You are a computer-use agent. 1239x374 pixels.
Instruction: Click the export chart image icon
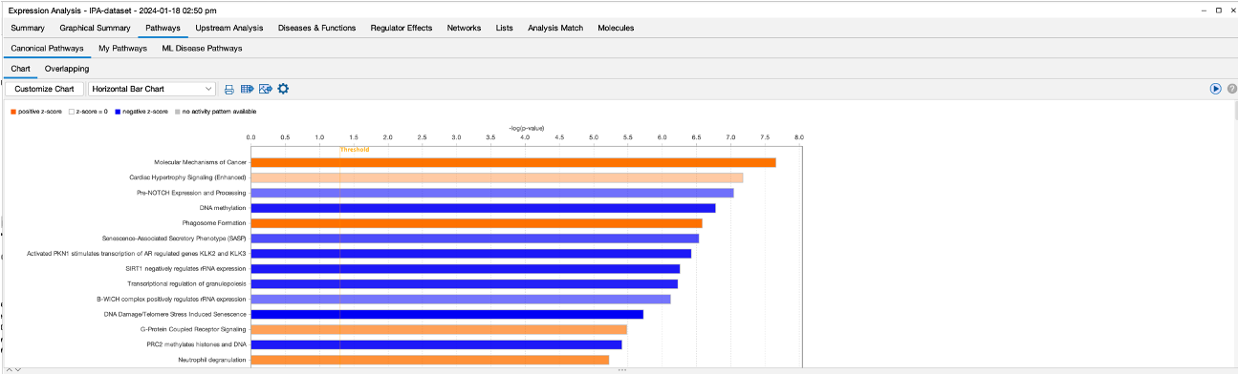point(265,89)
